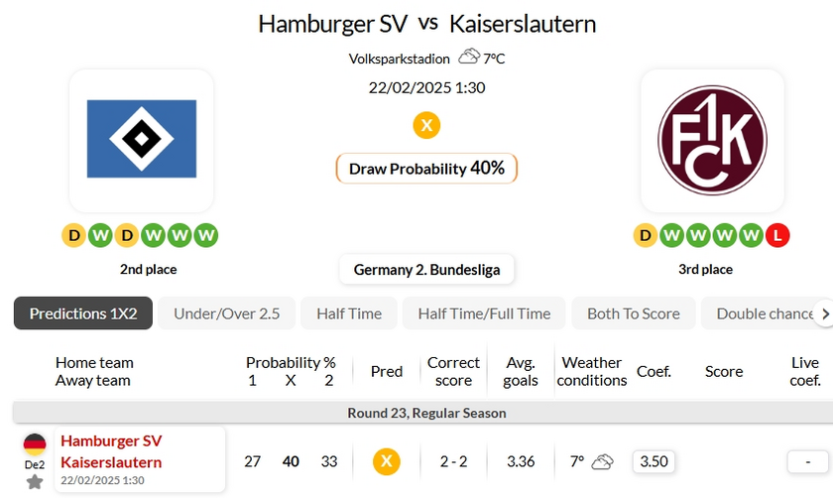This screenshot has width=833, height=498.
Task: Open the Double chance tab
Action: pos(762,313)
